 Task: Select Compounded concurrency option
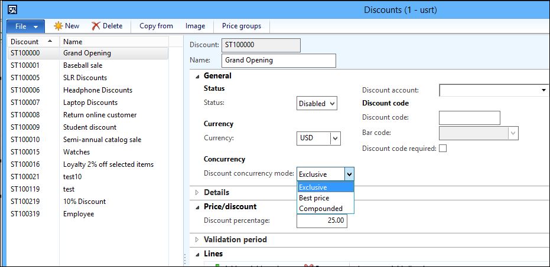(320, 209)
